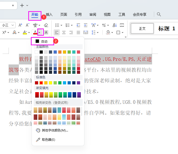Open the paragraph settings launcher arrow
This screenshot has width=178, height=154.
tap(125, 37)
